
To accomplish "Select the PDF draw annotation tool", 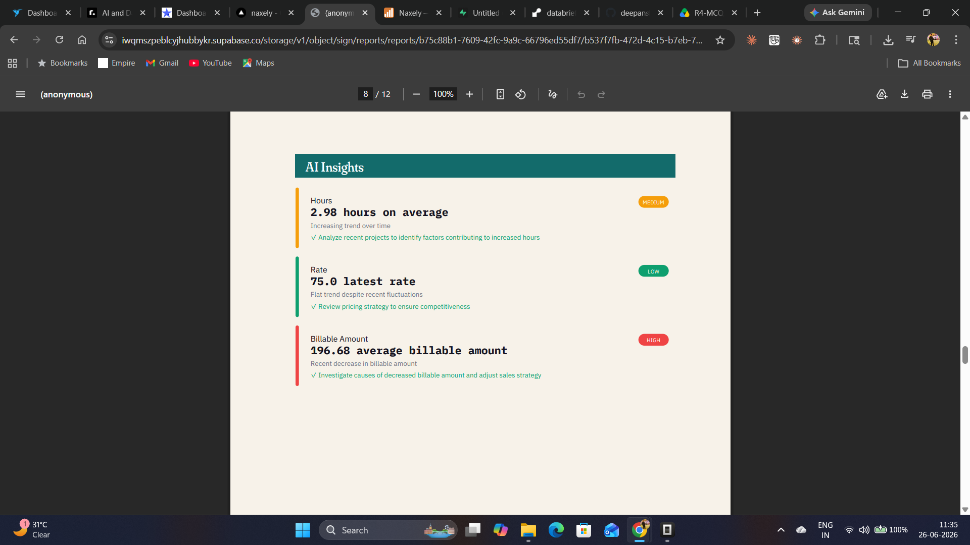I will click(x=553, y=94).
